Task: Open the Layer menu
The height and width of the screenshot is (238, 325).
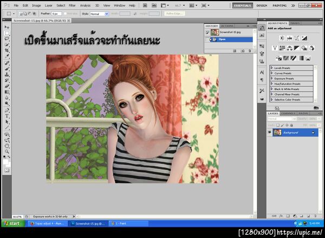Action: (49, 5)
